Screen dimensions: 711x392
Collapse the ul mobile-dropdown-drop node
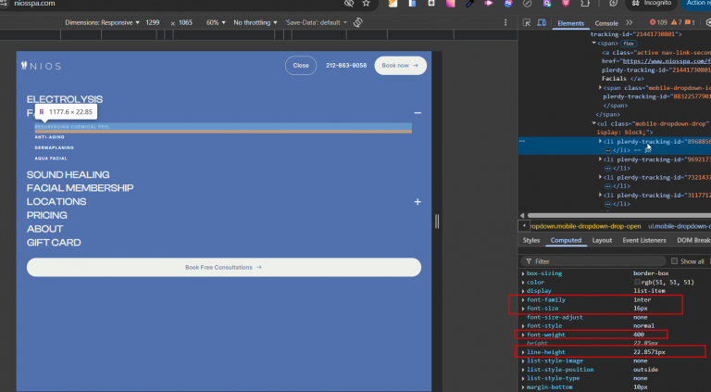[594, 123]
